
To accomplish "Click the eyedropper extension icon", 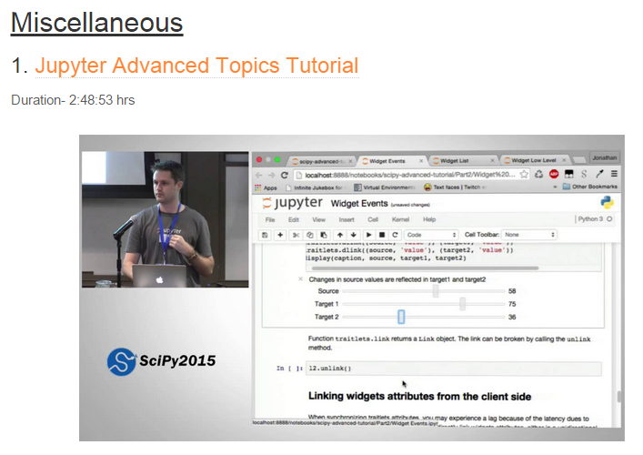I will [x=599, y=174].
